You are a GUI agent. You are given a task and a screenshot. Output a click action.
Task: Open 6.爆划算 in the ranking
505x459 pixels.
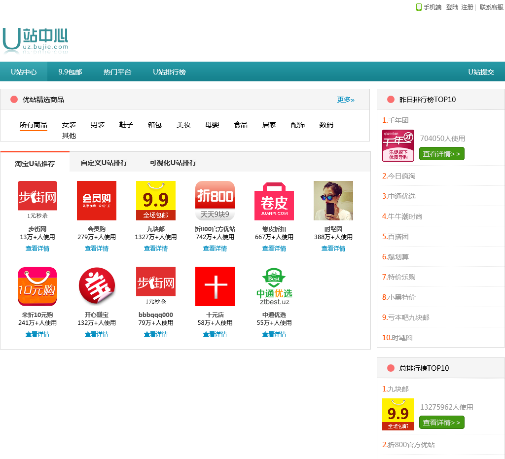coord(395,257)
